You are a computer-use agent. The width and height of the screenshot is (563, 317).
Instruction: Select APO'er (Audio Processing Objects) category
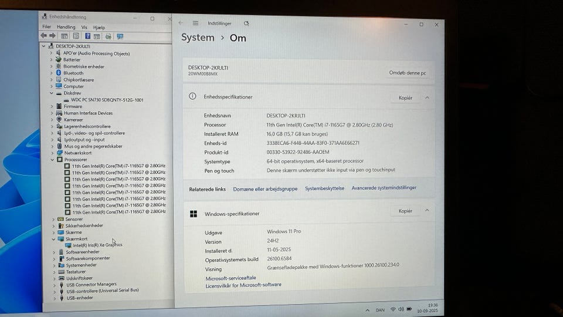click(x=97, y=53)
